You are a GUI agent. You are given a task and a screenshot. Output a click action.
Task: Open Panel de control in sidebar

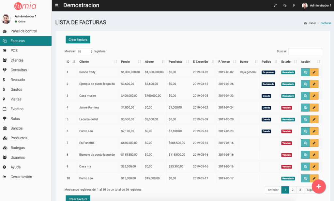[x=26, y=31]
